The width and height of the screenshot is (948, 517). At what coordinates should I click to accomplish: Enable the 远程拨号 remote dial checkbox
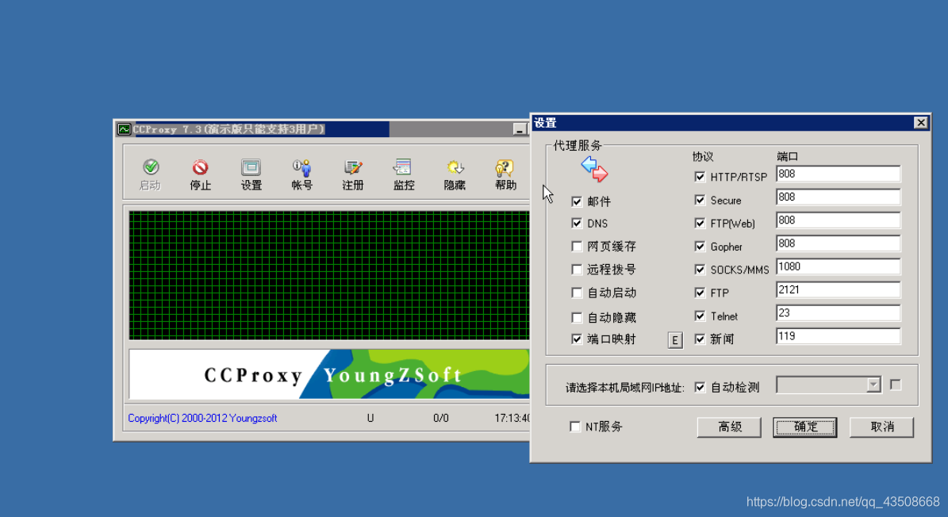pos(577,270)
